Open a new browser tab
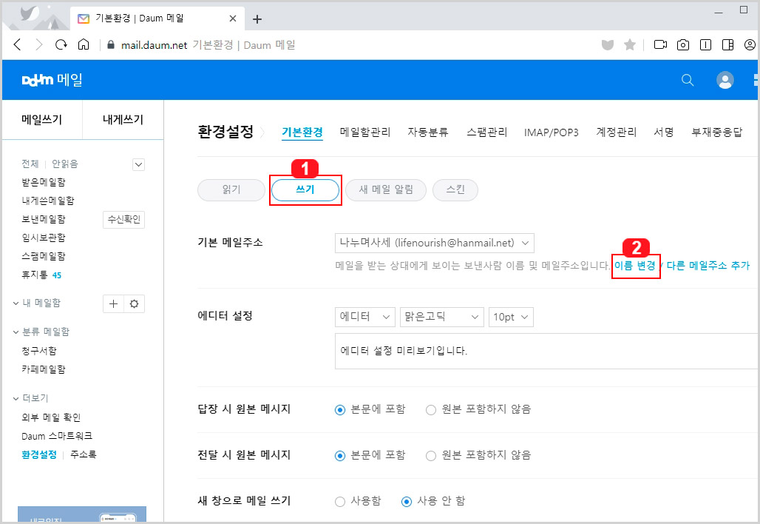The height and width of the screenshot is (524, 760). tap(257, 19)
